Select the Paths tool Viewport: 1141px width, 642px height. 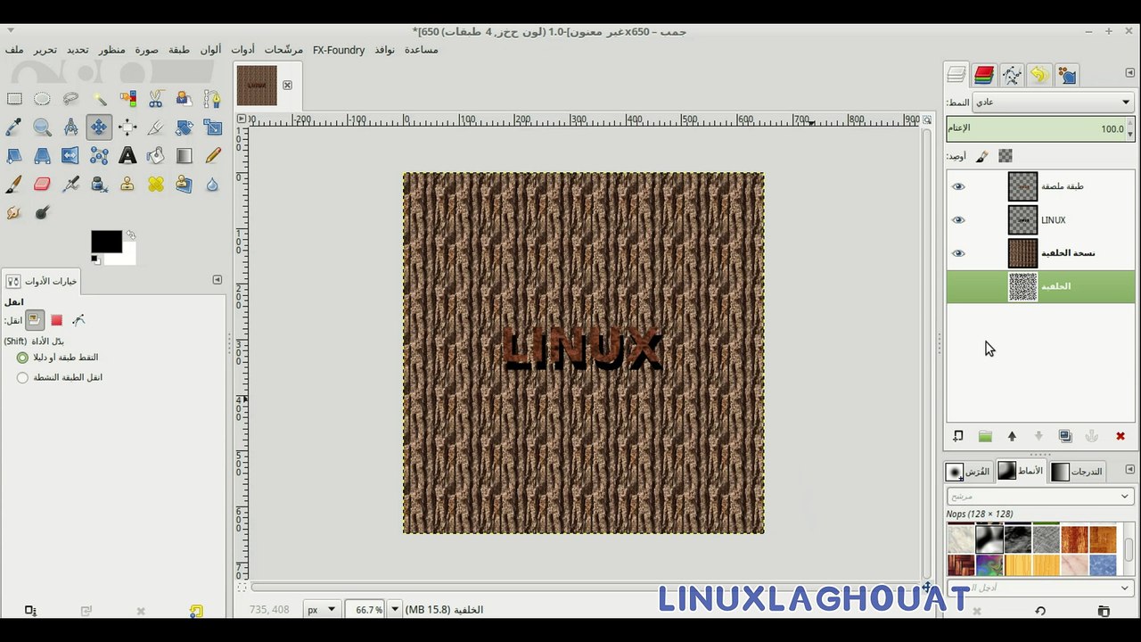coord(212,99)
